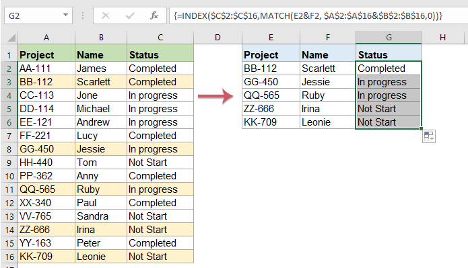This screenshot has width=468, height=268.
Task: Select cell containing Michael
Action: point(101,109)
